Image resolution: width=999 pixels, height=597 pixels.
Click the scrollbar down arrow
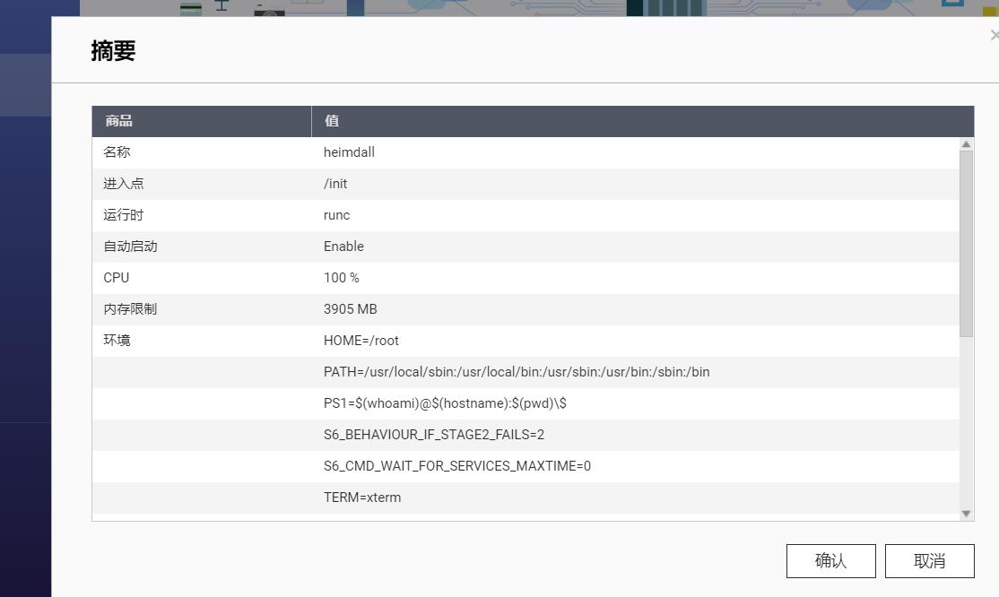(x=966, y=514)
